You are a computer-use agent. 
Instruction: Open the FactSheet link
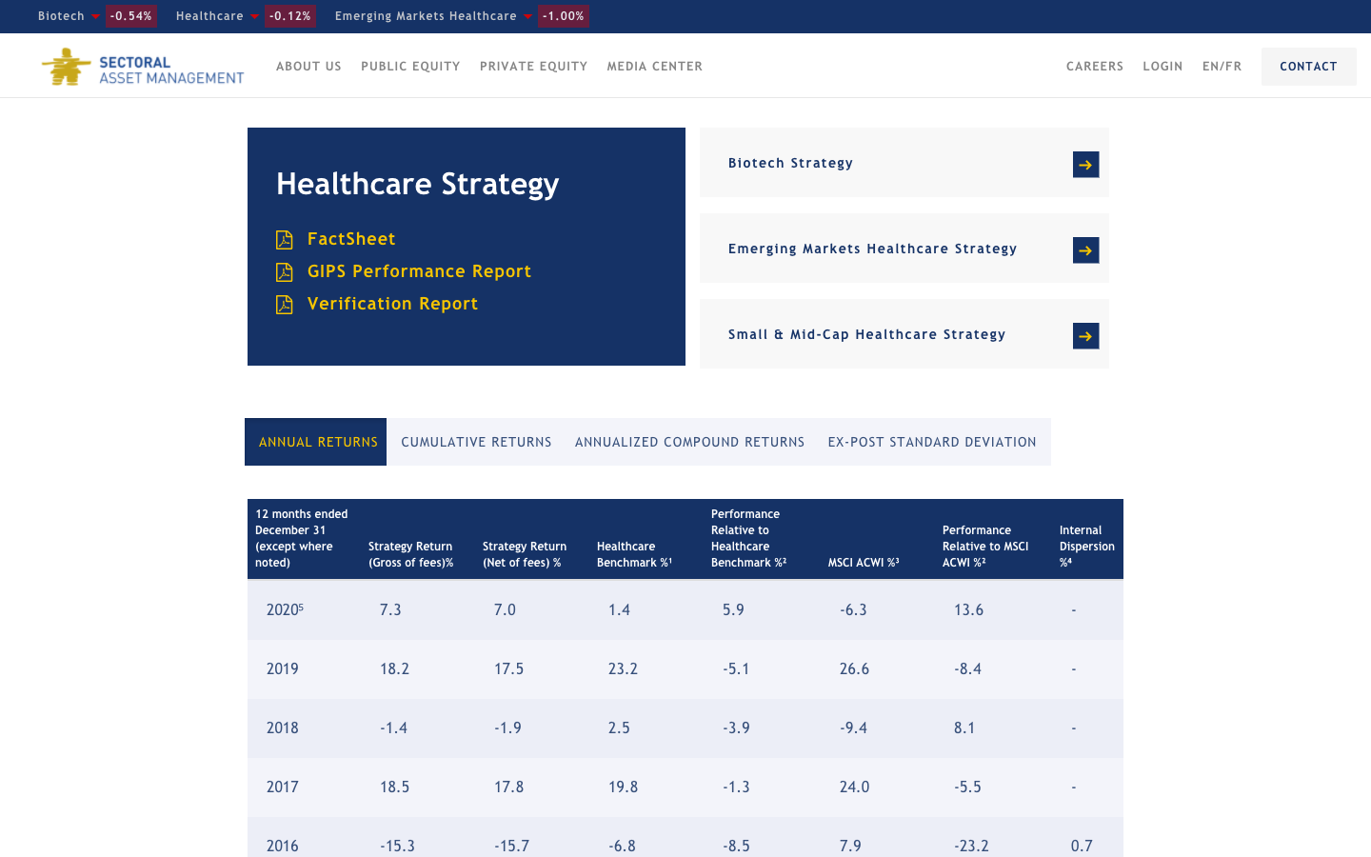pos(351,239)
